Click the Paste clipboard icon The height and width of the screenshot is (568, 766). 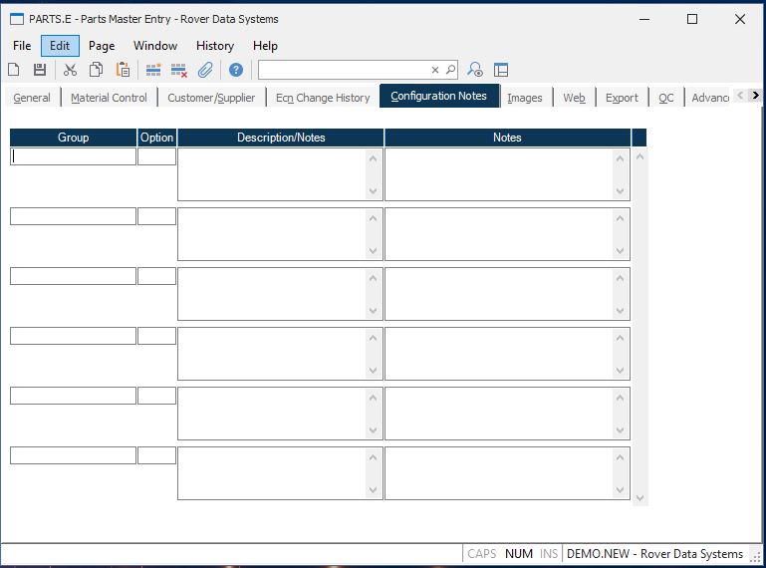coord(123,70)
